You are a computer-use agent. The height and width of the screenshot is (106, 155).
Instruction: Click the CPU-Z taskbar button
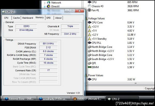122,99
